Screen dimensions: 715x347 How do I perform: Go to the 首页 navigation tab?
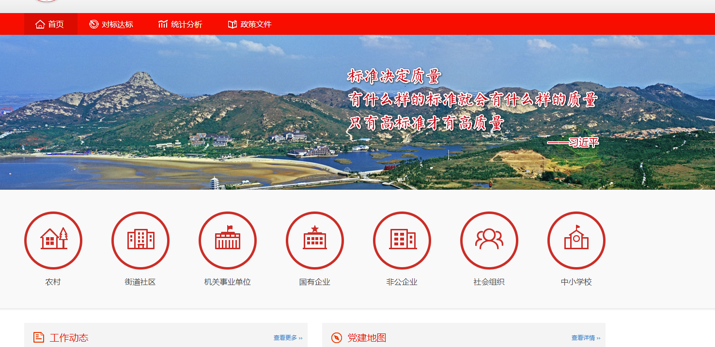coord(56,24)
